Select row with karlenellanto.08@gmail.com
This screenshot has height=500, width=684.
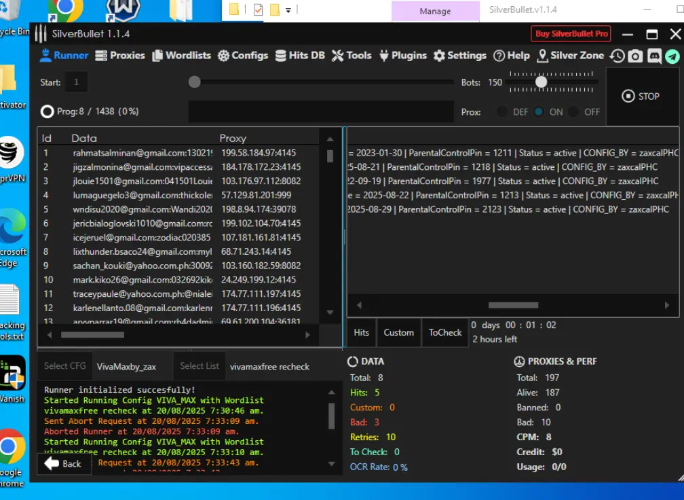179,308
